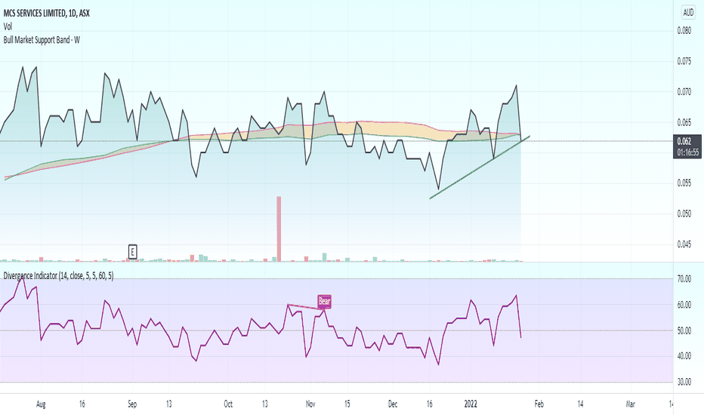Click the Vol indicator legend label

[8, 27]
